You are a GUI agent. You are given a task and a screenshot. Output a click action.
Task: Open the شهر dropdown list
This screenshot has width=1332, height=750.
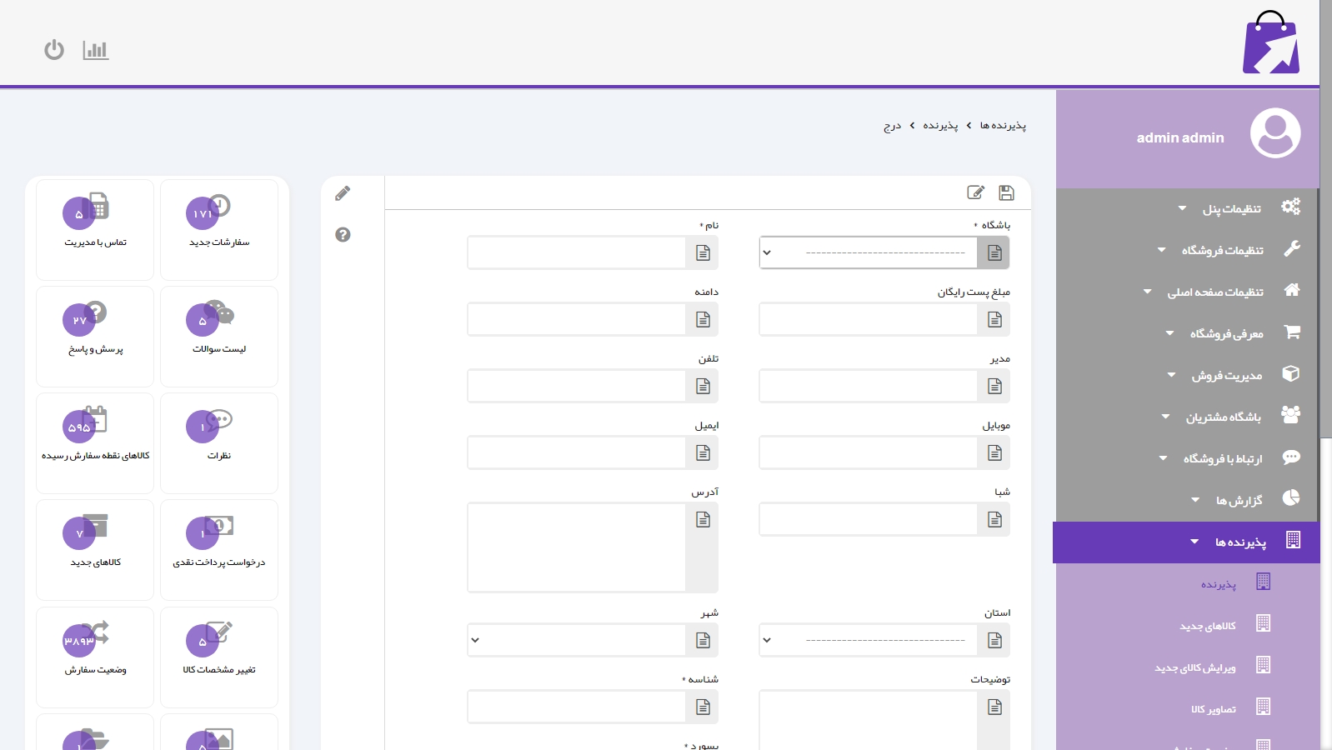576,640
